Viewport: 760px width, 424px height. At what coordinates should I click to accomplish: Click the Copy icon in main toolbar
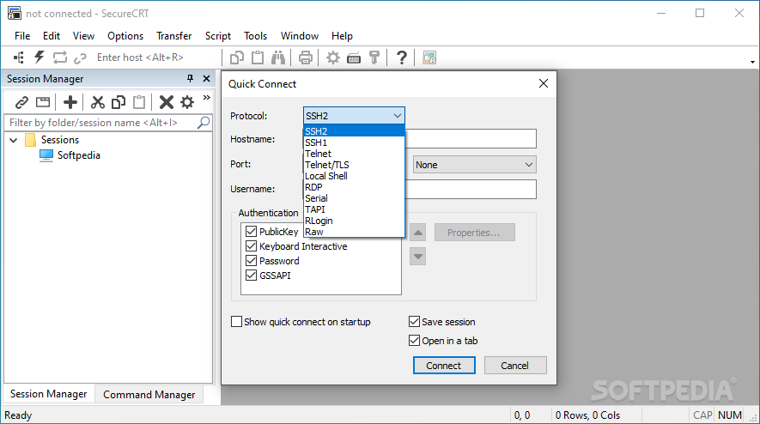point(236,58)
